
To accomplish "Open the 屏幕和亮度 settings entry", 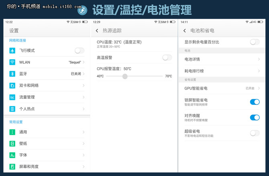I will (x=47, y=167).
